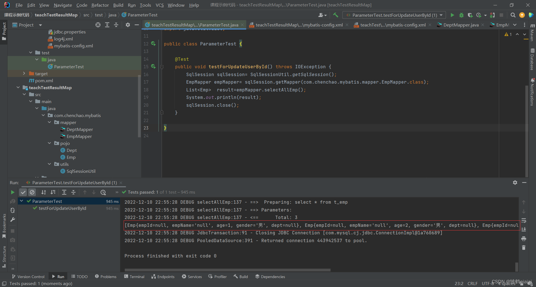Toggle the Maven tool window stripe
Screen dimensions: 536x287
click(x=532, y=33)
